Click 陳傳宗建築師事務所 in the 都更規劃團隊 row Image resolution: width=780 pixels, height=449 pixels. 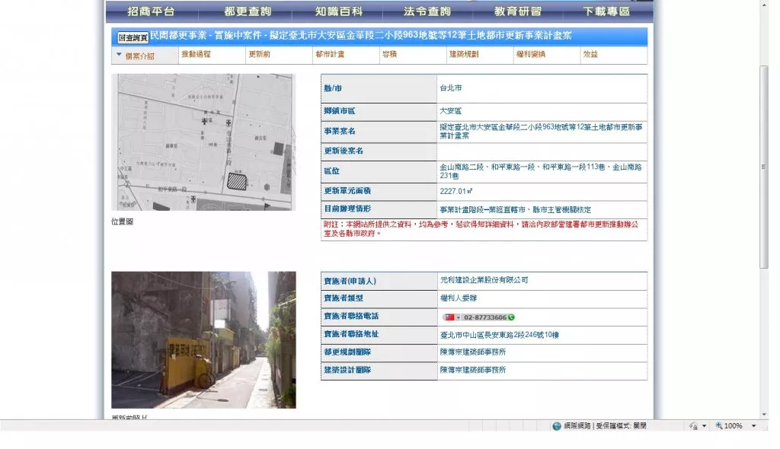(x=473, y=352)
